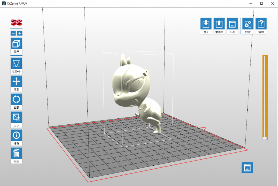Viewport: 278px width, 186px height.
Task: Select the 回転 rotate tool
Action: (x=16, y=102)
